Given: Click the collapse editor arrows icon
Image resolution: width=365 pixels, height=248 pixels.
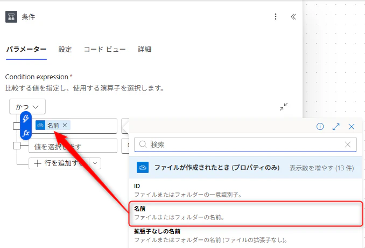Looking at the screenshot, I should click(284, 107).
